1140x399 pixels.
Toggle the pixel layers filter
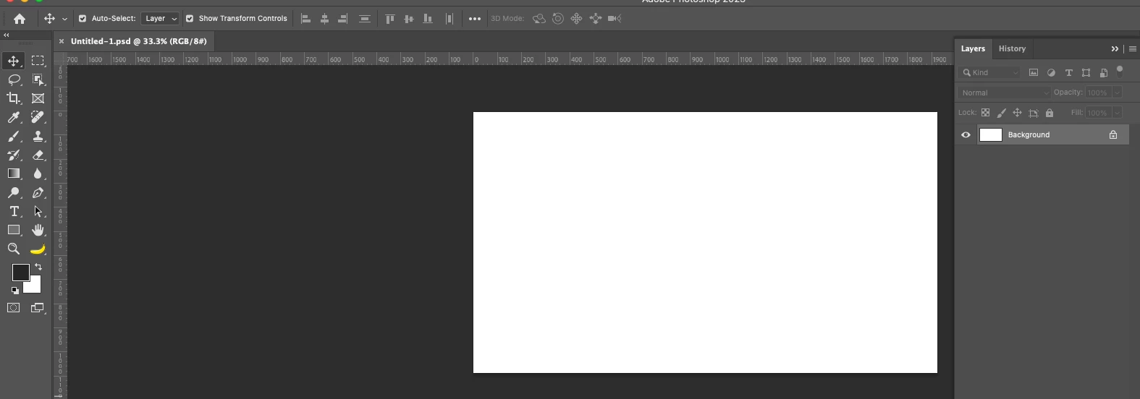1034,72
